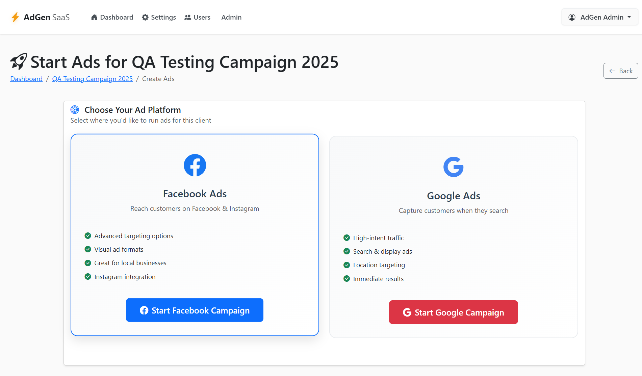Image resolution: width=642 pixels, height=376 pixels.
Task: Click 'Create Ads' breadcrumb text
Action: [x=158, y=79]
